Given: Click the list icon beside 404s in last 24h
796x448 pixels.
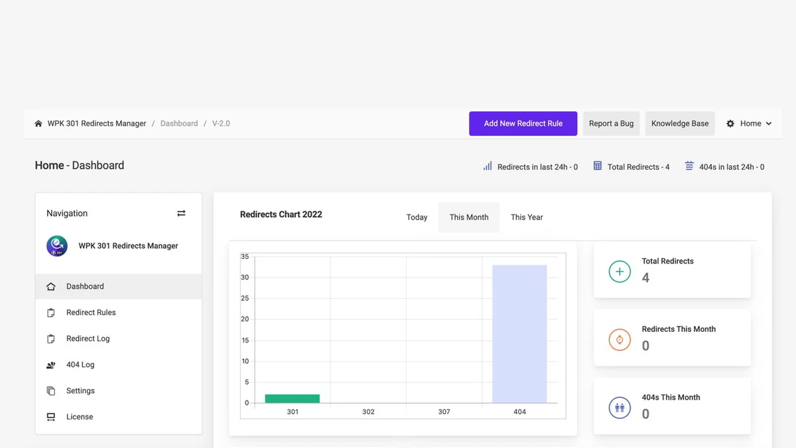Looking at the screenshot, I should tap(689, 166).
